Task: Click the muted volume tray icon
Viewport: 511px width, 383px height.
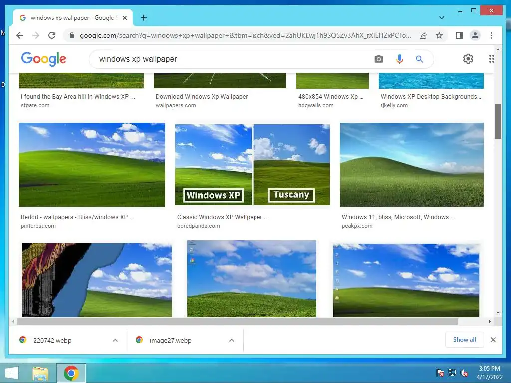Action: pyautogui.click(x=464, y=372)
